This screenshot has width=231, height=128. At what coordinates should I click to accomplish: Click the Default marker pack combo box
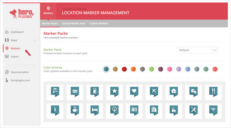(194, 50)
